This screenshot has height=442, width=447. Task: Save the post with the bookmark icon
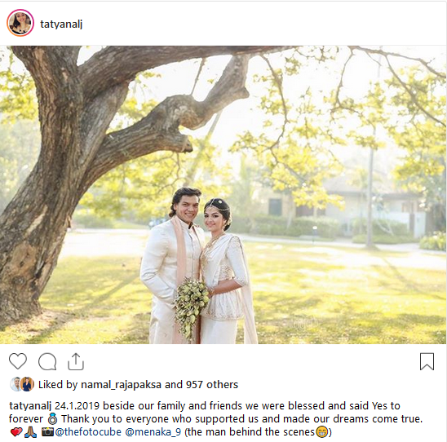tap(427, 361)
